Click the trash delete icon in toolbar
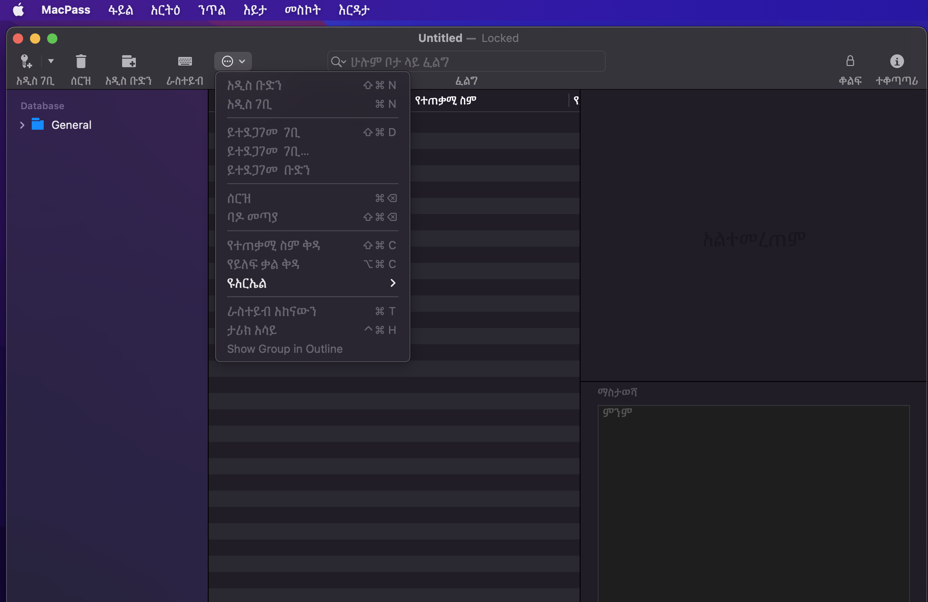This screenshot has width=928, height=602. [x=81, y=62]
